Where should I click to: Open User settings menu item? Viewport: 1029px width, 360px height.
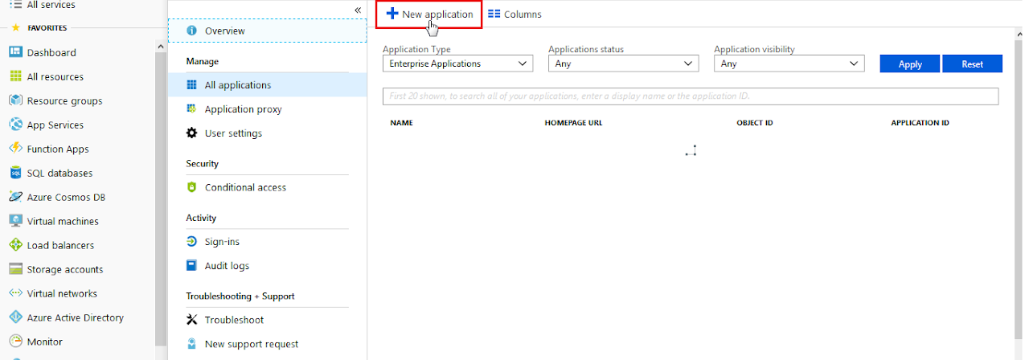pos(268,133)
